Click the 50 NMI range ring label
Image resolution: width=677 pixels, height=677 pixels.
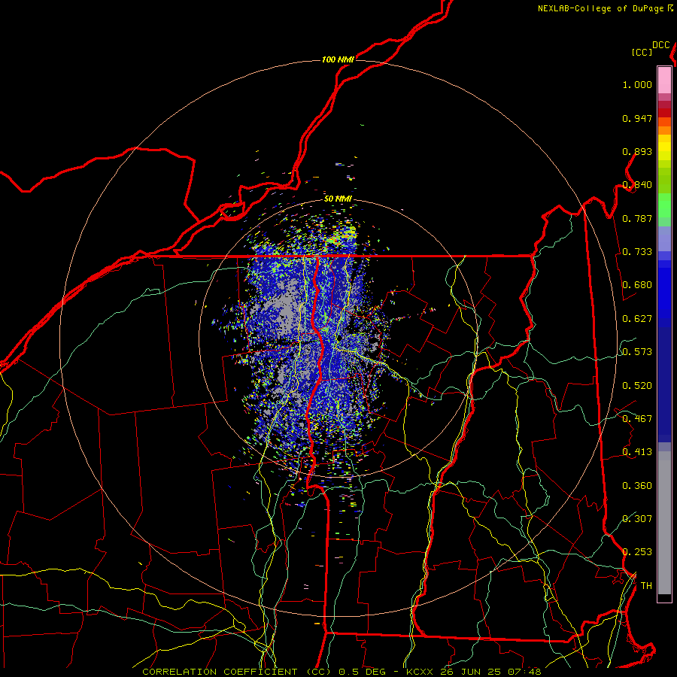click(x=338, y=199)
